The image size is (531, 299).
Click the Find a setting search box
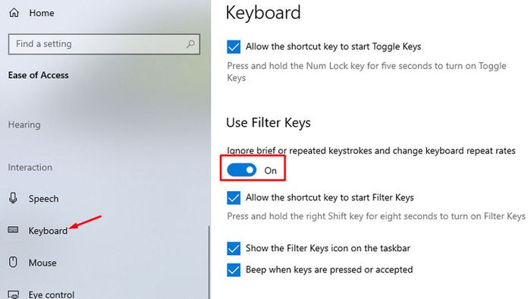(x=104, y=44)
